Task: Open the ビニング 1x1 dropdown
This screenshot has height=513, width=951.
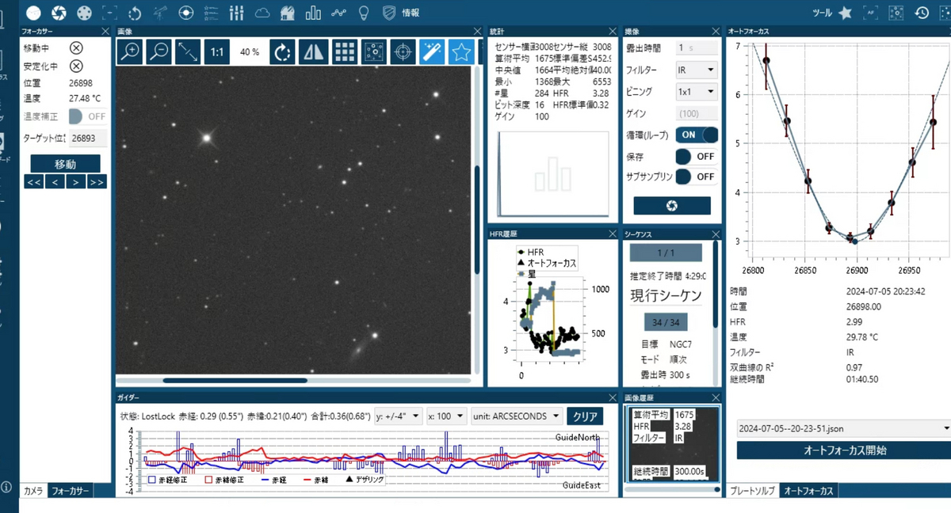Action: point(697,92)
